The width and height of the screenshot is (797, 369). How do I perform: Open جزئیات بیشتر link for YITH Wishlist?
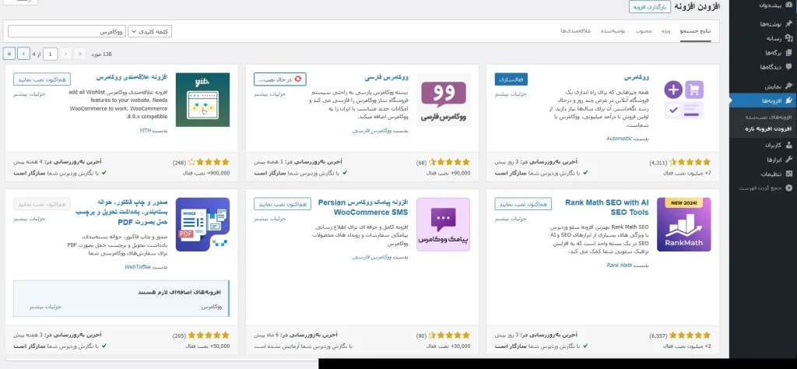pyautogui.click(x=27, y=94)
